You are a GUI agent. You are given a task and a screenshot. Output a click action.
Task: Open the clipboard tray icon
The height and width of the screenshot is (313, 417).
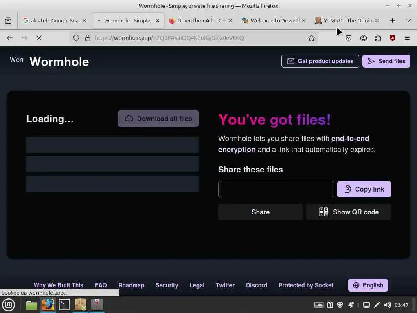pos(330,305)
